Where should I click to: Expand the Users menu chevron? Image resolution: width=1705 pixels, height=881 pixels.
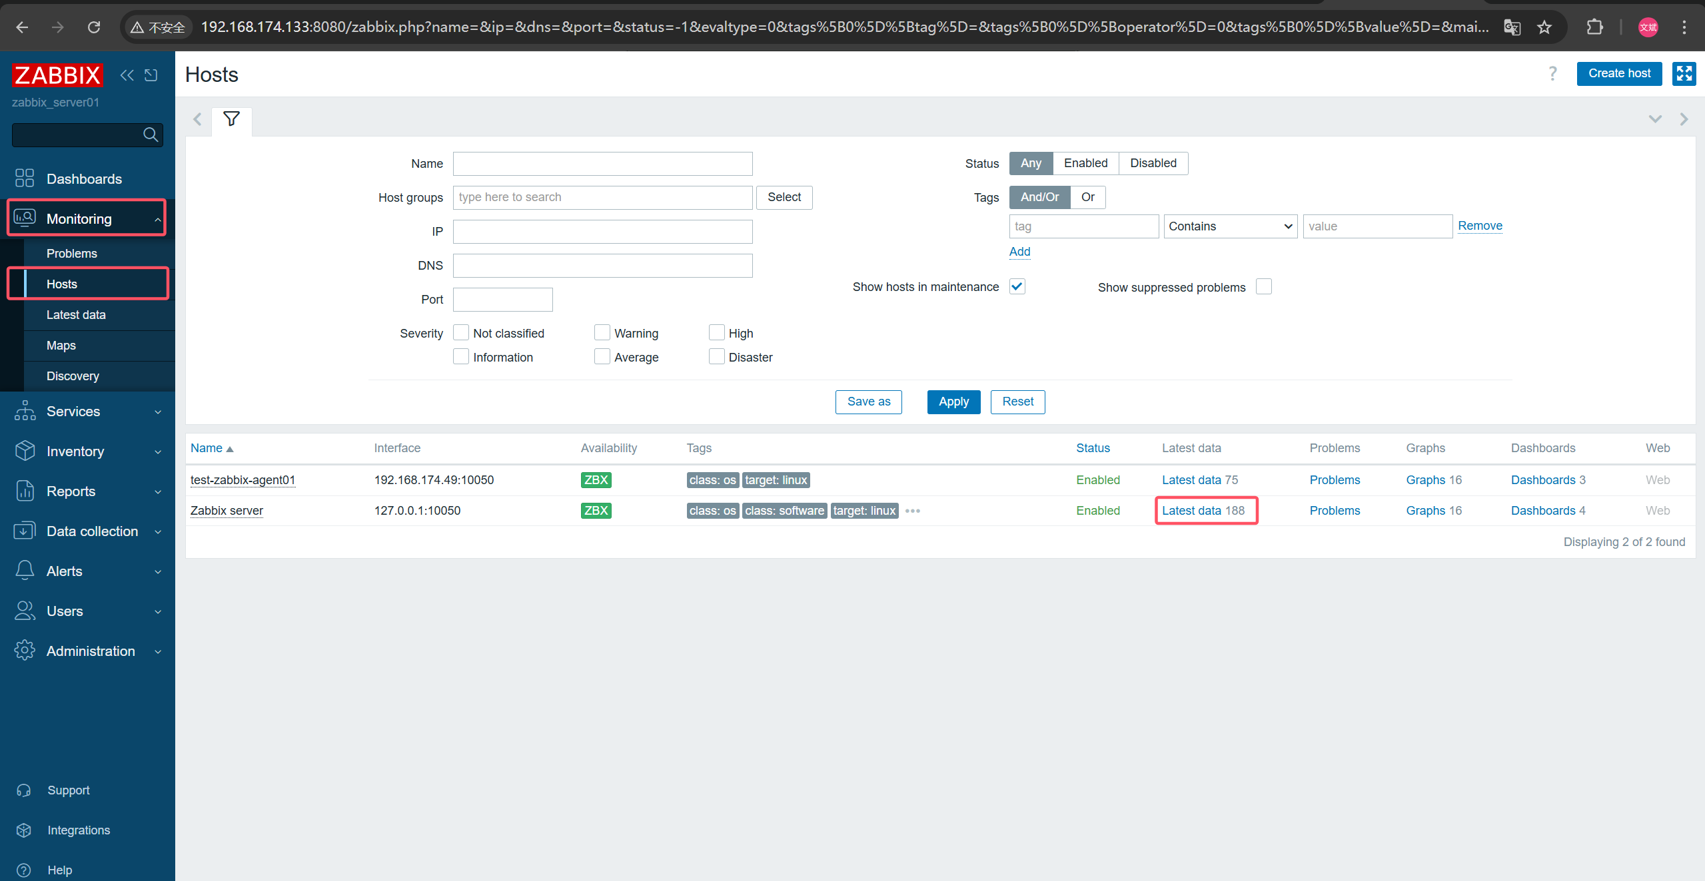click(x=158, y=611)
